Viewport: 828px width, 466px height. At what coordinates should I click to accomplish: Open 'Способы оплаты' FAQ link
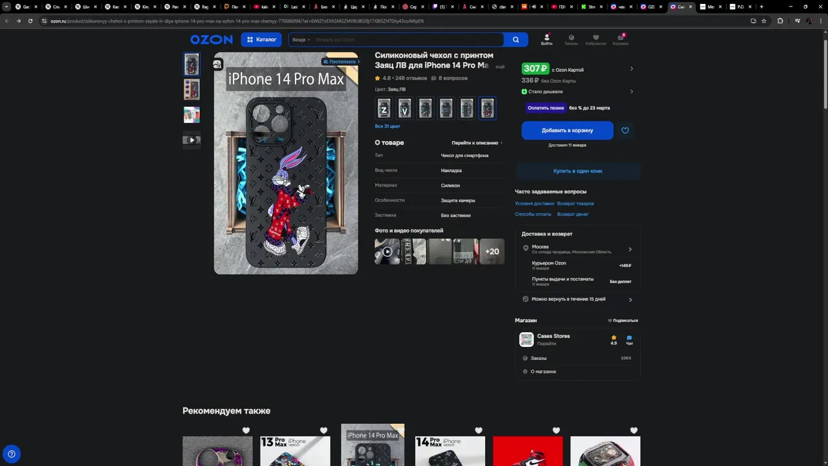pyautogui.click(x=533, y=214)
